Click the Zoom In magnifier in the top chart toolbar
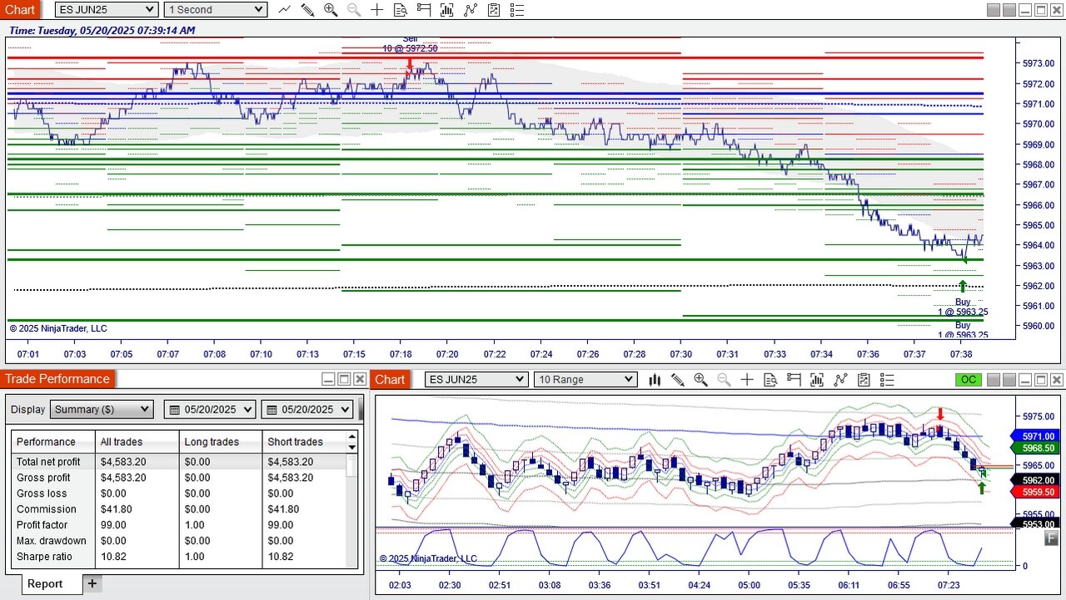The height and width of the screenshot is (600, 1066). point(331,10)
